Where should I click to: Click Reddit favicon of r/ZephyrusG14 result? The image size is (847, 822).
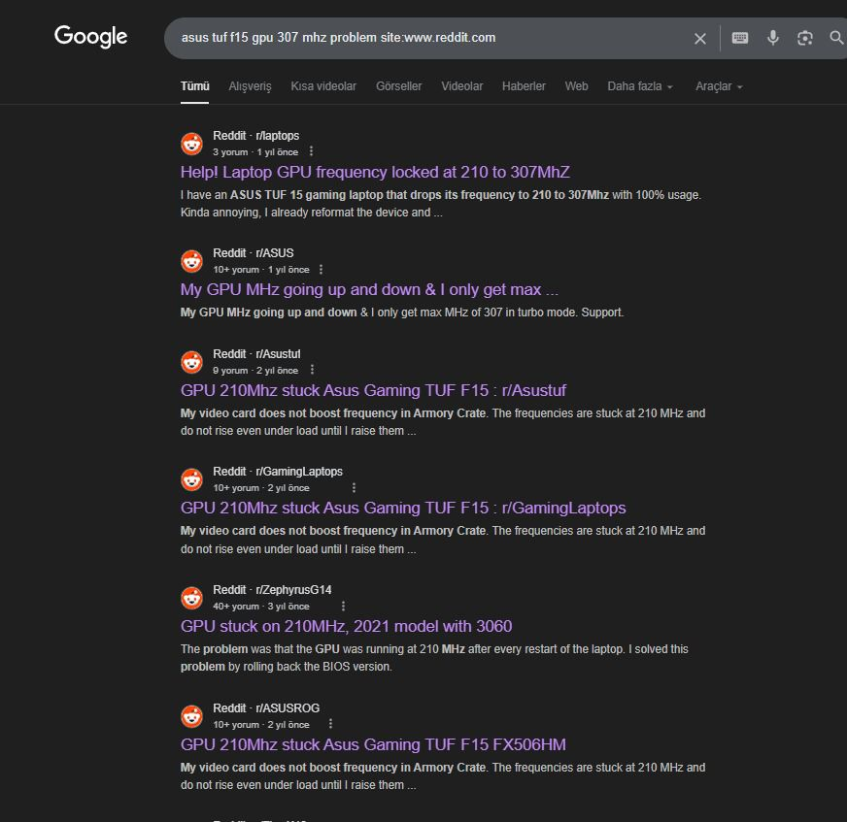(191, 598)
